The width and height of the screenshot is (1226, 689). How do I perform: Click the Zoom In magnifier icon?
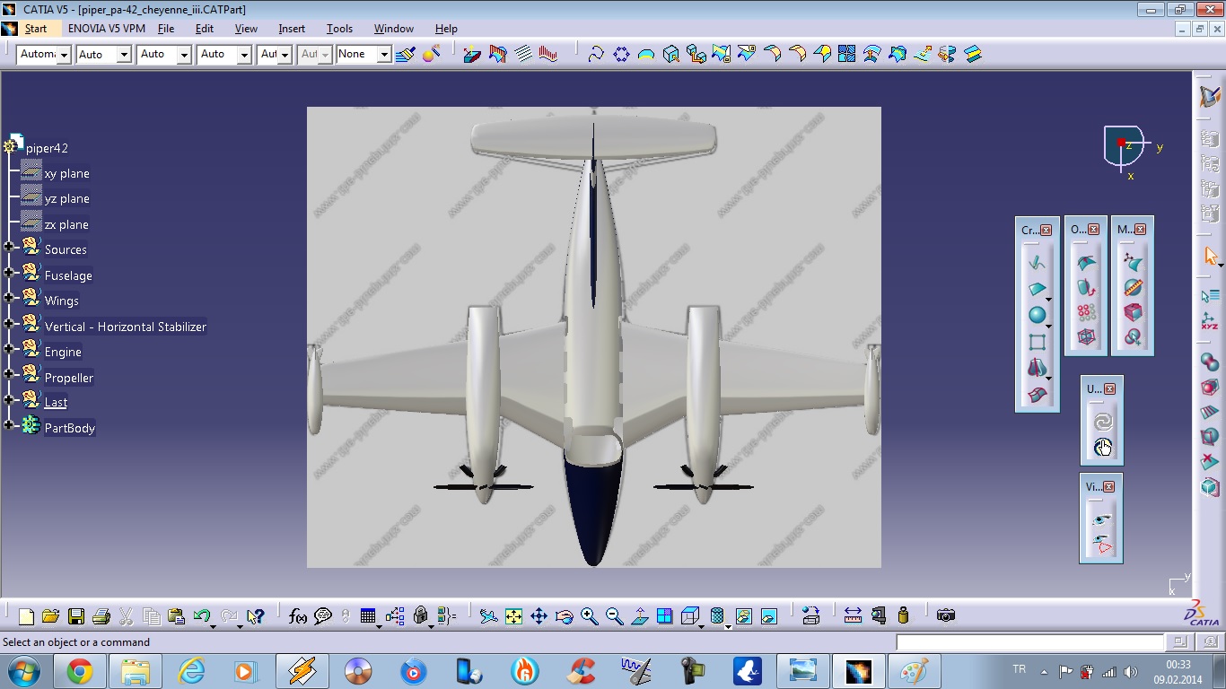tap(589, 616)
